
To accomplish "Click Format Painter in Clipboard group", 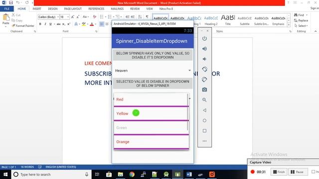I will [x=23, y=26].
